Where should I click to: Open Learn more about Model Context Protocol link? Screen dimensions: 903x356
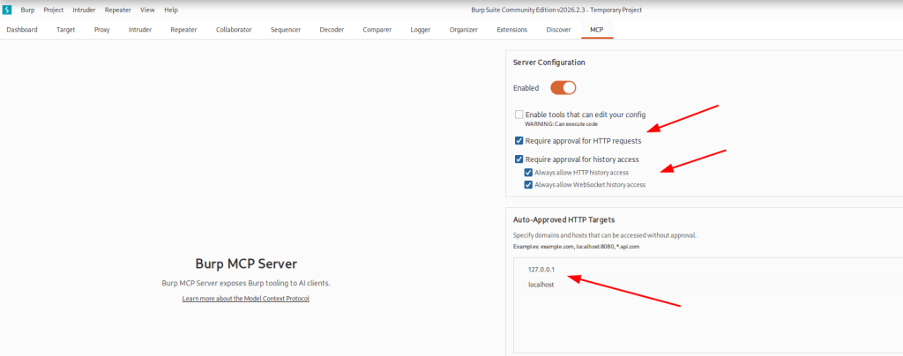pyautogui.click(x=246, y=299)
